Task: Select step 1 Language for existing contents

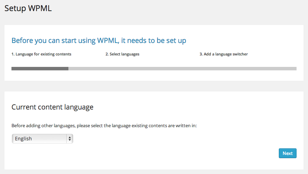Action: click(41, 54)
